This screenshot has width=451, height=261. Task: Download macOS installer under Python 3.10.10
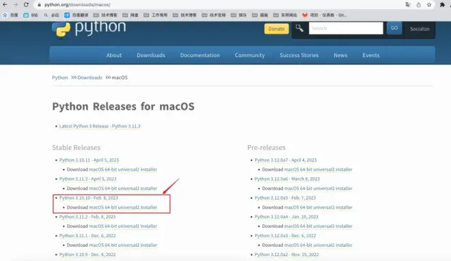click(x=123, y=207)
